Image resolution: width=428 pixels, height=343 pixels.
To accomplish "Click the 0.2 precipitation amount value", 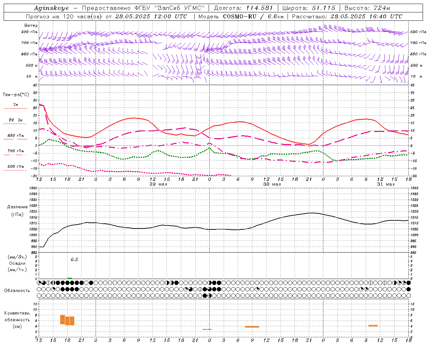I will (x=74, y=260).
